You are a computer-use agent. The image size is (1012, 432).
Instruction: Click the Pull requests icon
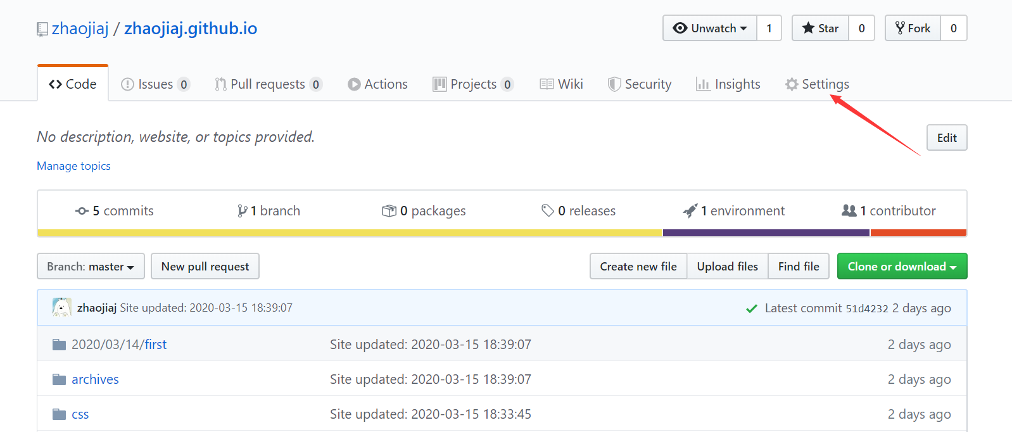220,84
